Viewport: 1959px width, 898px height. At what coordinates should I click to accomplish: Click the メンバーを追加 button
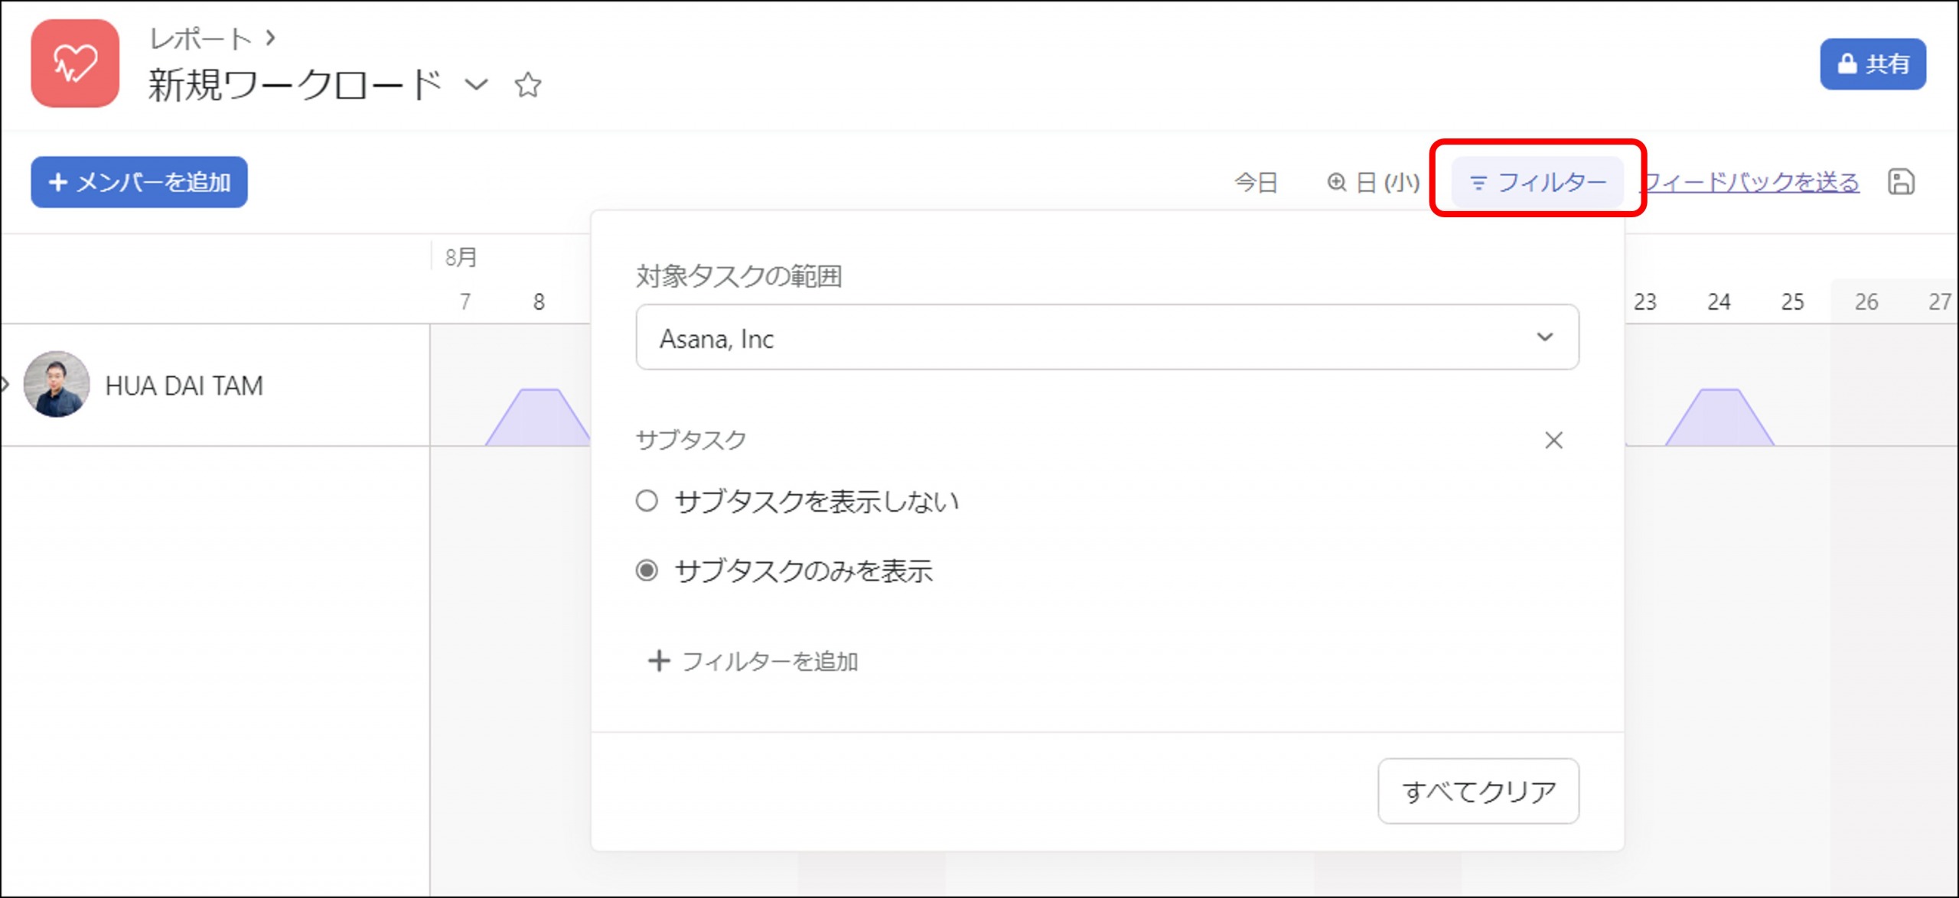[x=139, y=182]
